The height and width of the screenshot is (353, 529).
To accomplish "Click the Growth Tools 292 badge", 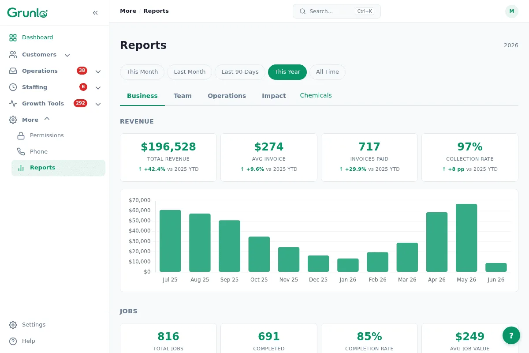I will coord(80,103).
